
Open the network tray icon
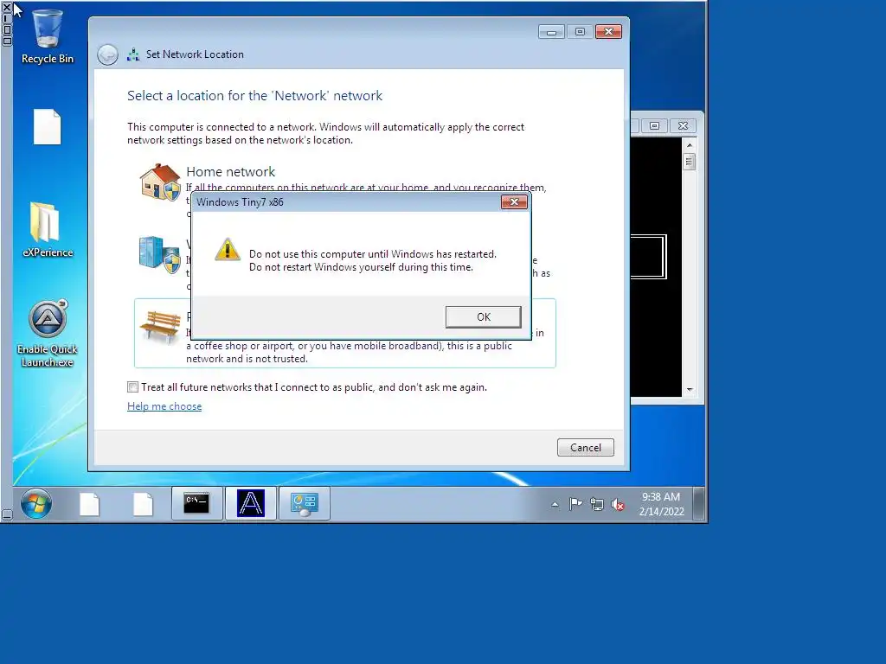click(x=597, y=504)
